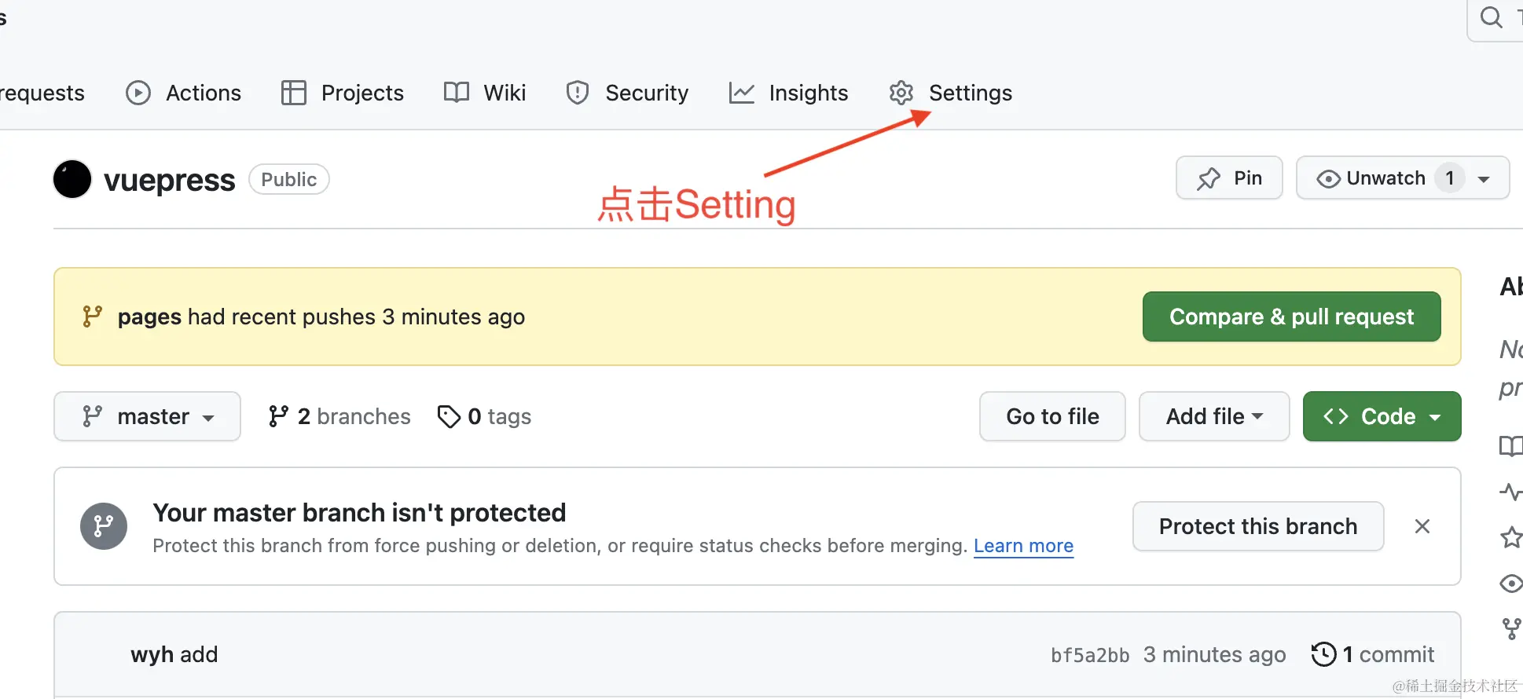The width and height of the screenshot is (1523, 699).
Task: Open the Projects tab
Action: point(343,93)
